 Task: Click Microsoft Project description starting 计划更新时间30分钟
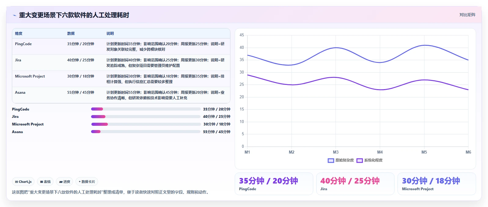[165, 79]
